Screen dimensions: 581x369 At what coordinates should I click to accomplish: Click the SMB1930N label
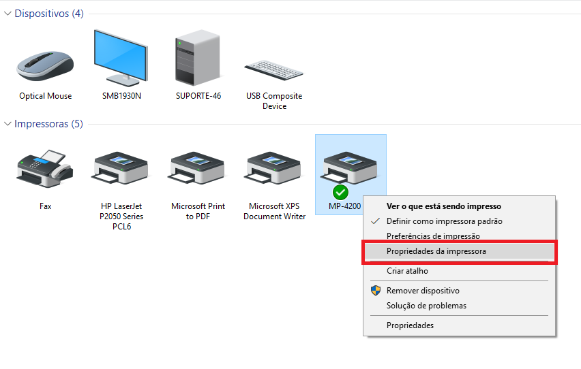click(x=121, y=96)
